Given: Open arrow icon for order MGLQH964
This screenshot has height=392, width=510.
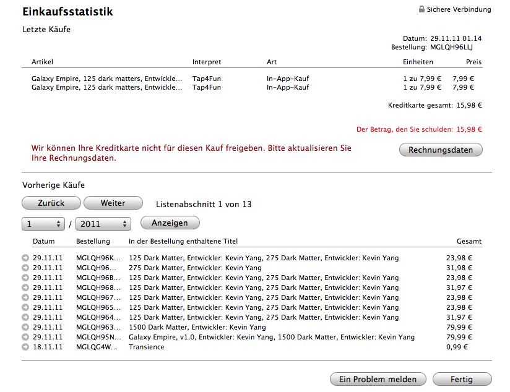Looking at the screenshot, I should coord(25,317).
